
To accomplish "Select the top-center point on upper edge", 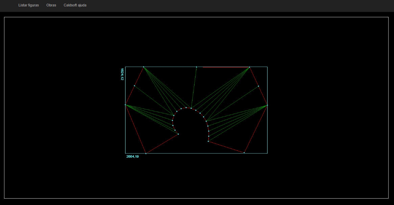I will click(x=196, y=67).
